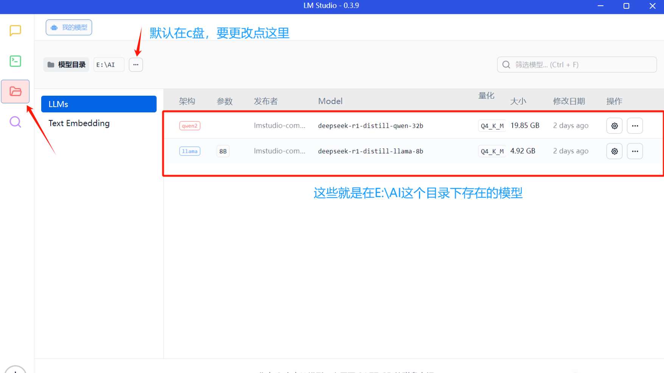
Task: Switch to Text Embedding category
Action: (79, 123)
